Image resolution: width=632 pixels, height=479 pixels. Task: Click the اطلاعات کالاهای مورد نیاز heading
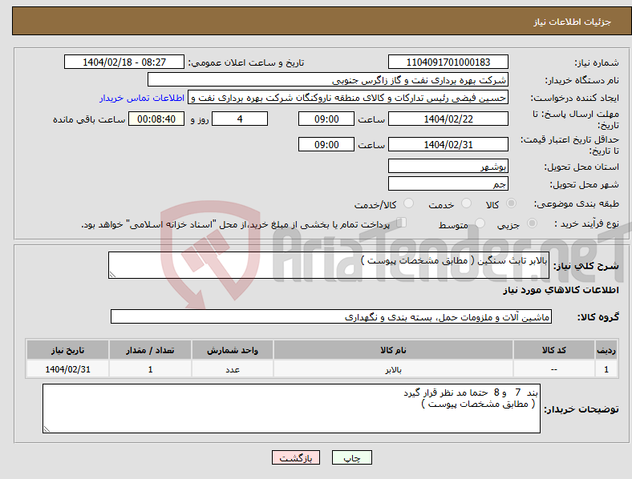[561, 290]
